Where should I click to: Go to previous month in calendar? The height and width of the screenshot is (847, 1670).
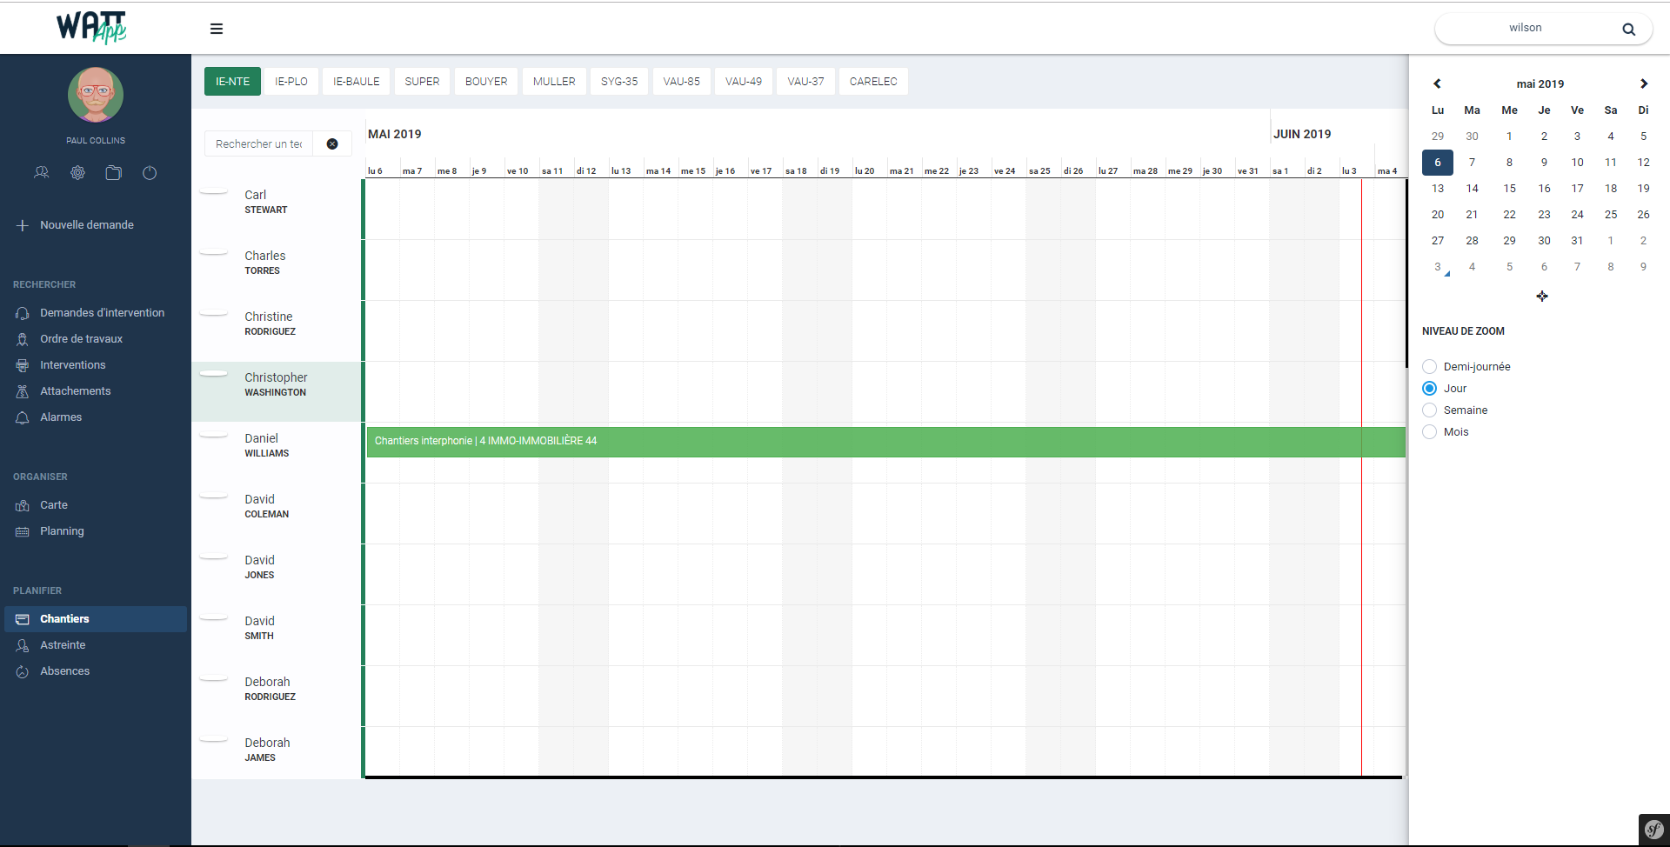[x=1437, y=84]
